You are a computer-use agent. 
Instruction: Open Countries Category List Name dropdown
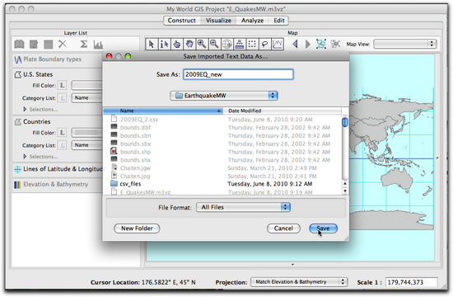coord(87,145)
